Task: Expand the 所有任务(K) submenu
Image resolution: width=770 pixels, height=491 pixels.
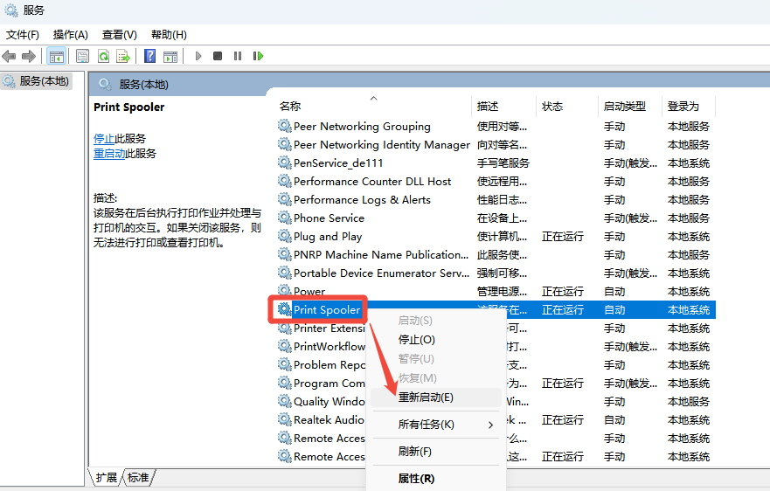Action: [x=435, y=425]
